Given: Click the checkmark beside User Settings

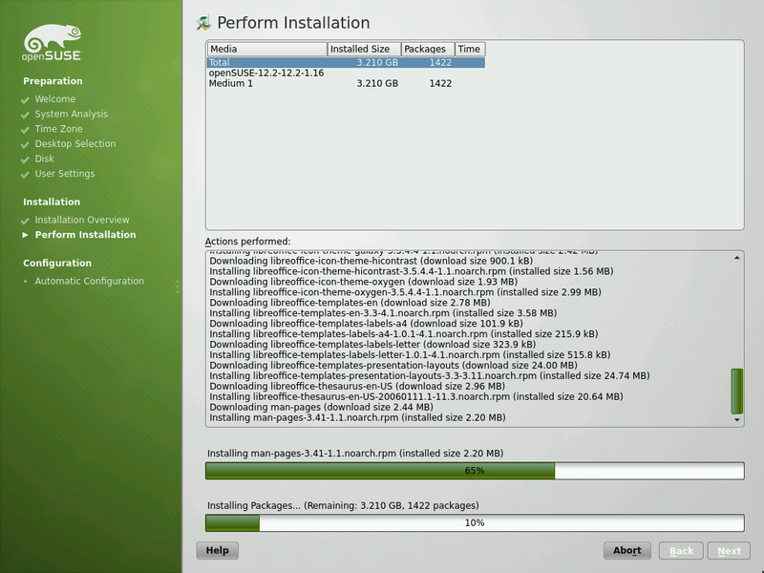Looking at the screenshot, I should [25, 175].
